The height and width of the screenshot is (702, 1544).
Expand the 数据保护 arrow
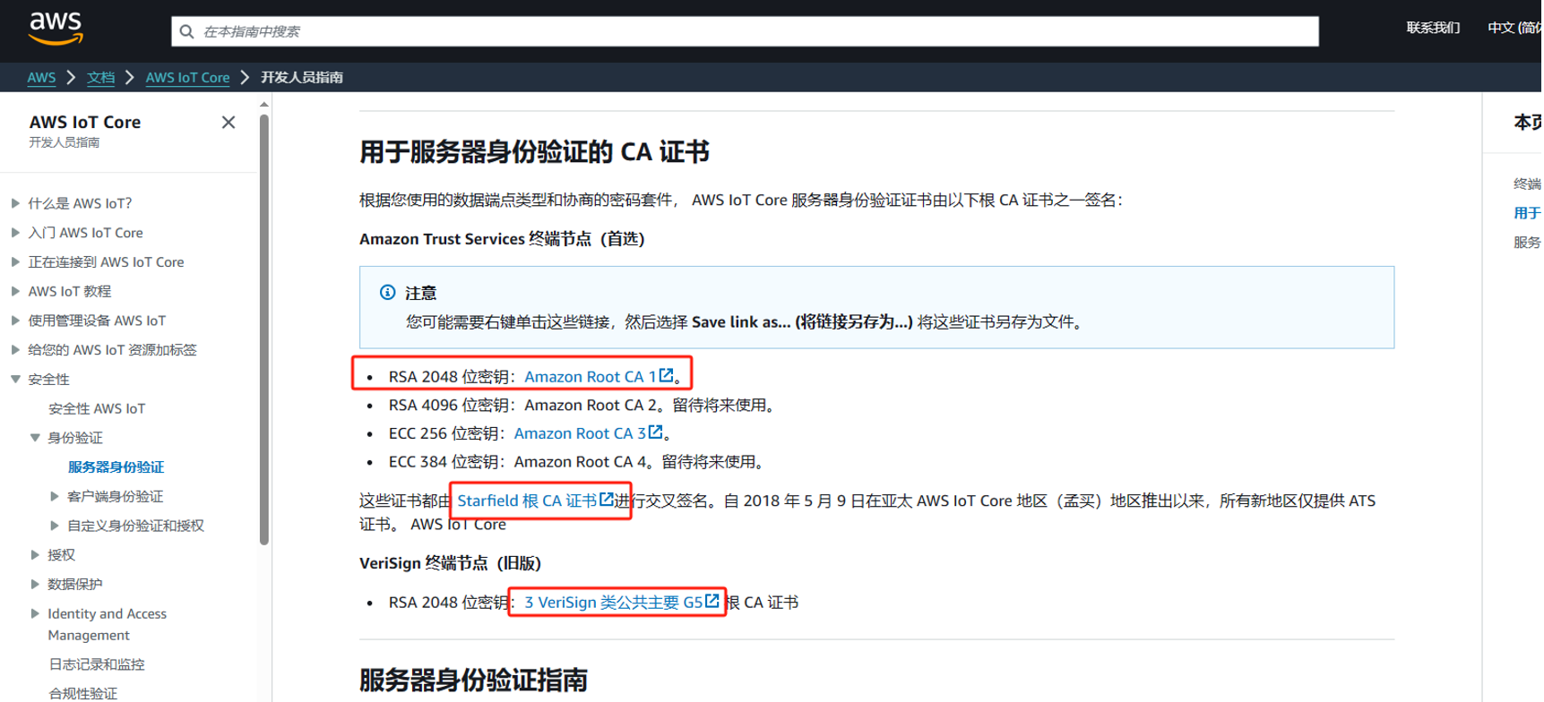35,584
